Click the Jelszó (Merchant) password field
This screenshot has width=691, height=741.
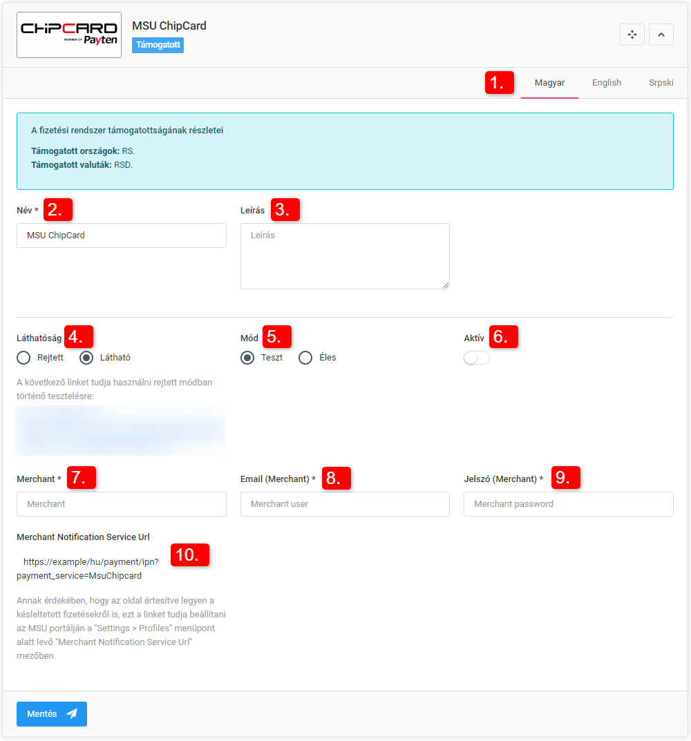[x=568, y=504]
